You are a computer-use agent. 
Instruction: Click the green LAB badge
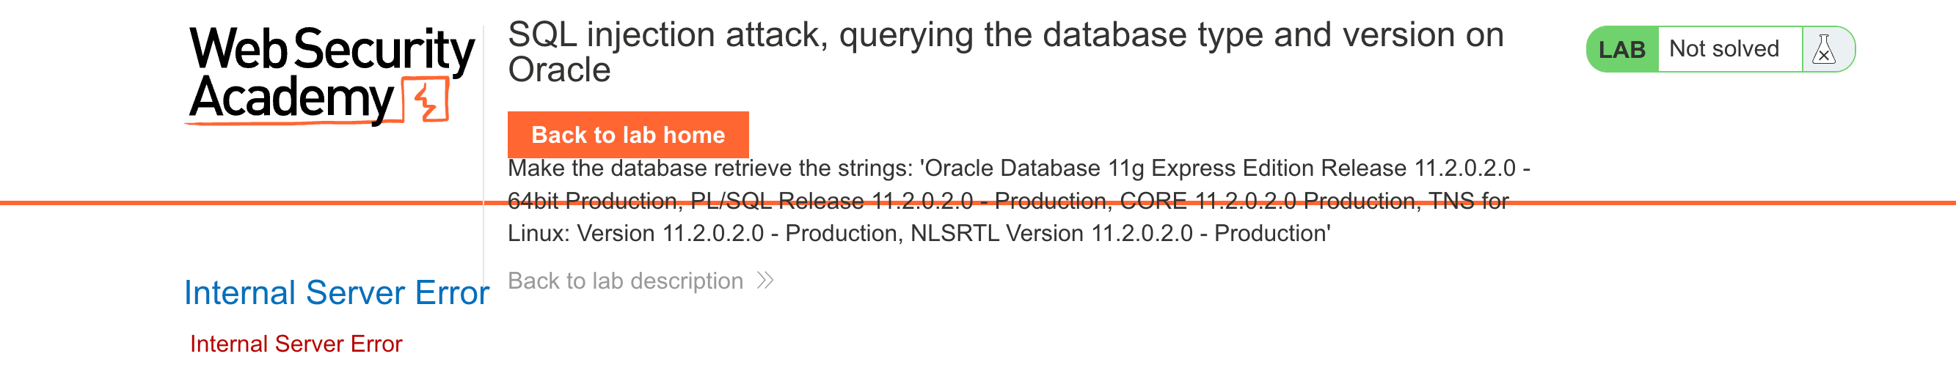(x=1622, y=50)
